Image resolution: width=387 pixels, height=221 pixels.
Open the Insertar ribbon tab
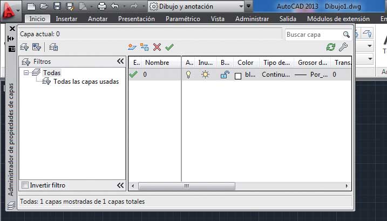pos(66,19)
